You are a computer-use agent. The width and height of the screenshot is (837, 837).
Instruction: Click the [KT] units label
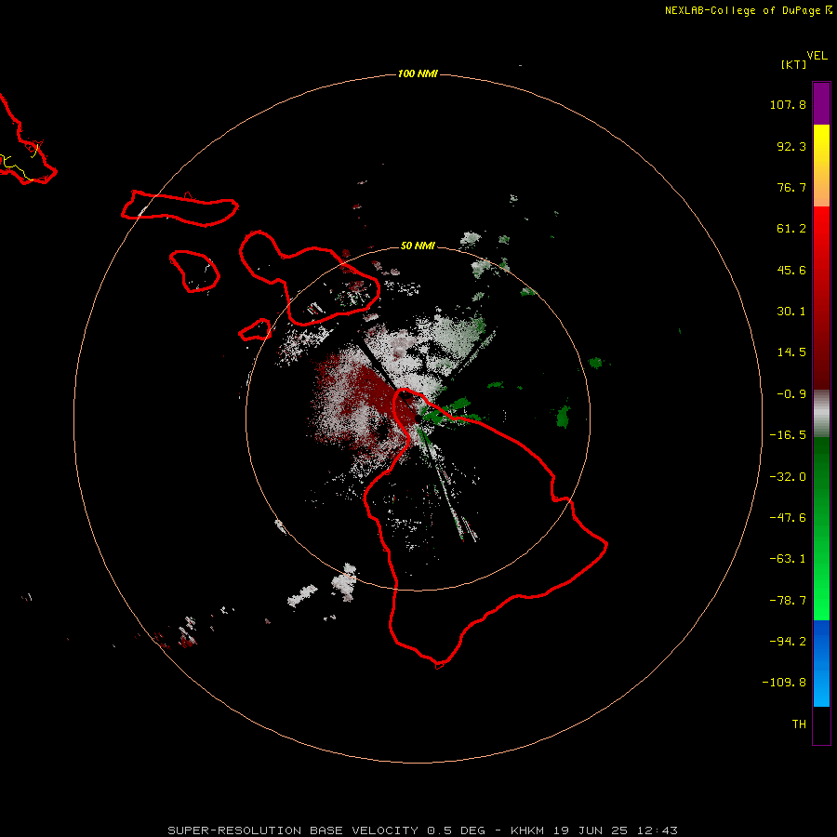coord(794,64)
